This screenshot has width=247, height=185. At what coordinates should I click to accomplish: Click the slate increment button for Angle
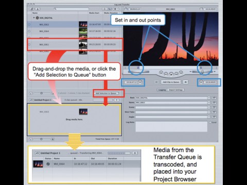point(214,117)
